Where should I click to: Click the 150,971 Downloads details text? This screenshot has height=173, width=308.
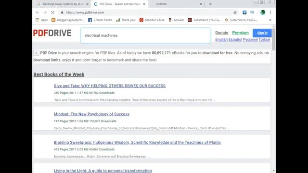tap(85, 121)
